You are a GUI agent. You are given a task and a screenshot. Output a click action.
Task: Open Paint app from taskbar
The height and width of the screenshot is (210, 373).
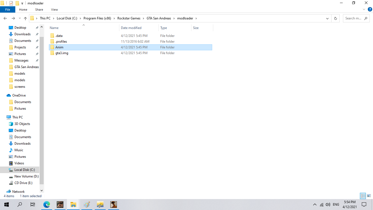coord(87,205)
